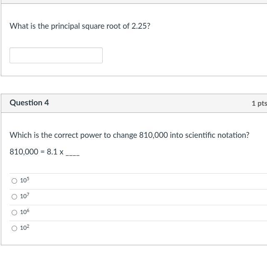
Task: Click the square root answer input field
Action: click(x=56, y=55)
